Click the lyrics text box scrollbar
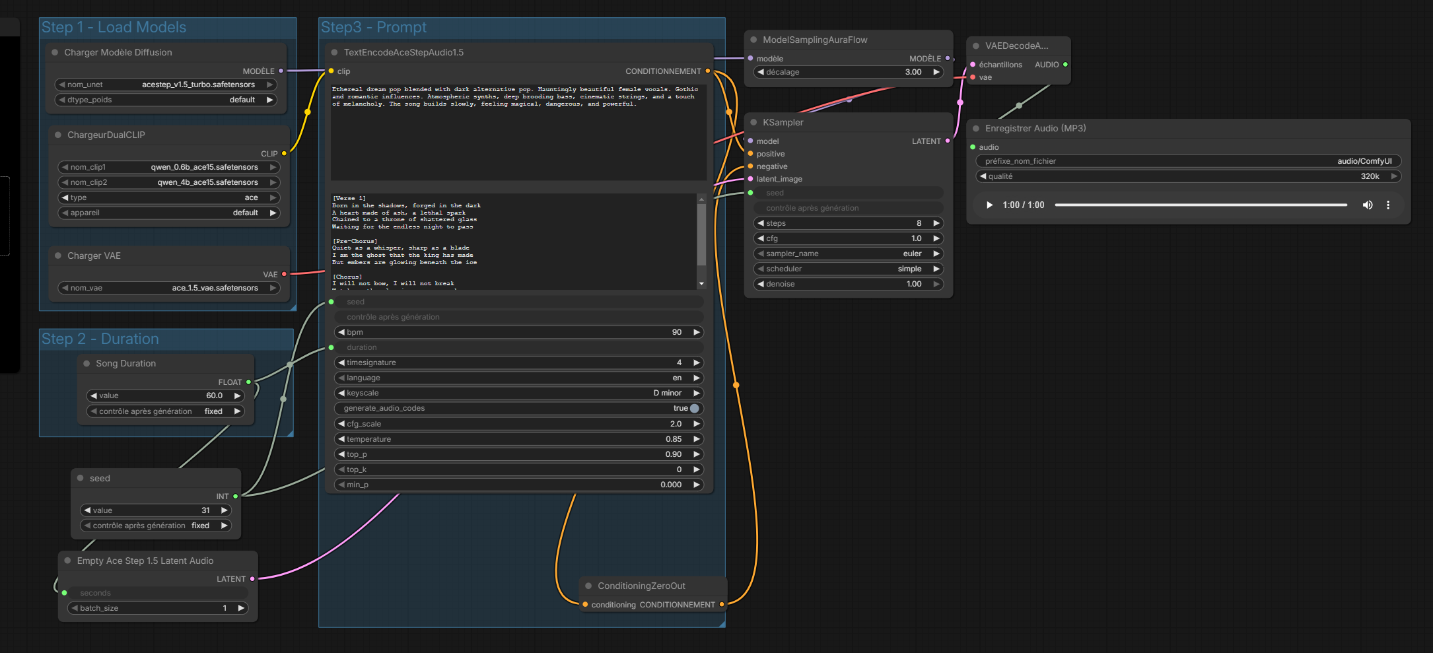 pyautogui.click(x=701, y=234)
